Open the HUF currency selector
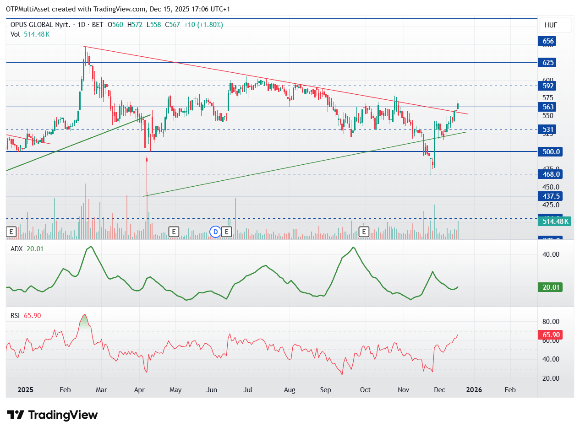This screenshot has width=580, height=432. point(550,25)
